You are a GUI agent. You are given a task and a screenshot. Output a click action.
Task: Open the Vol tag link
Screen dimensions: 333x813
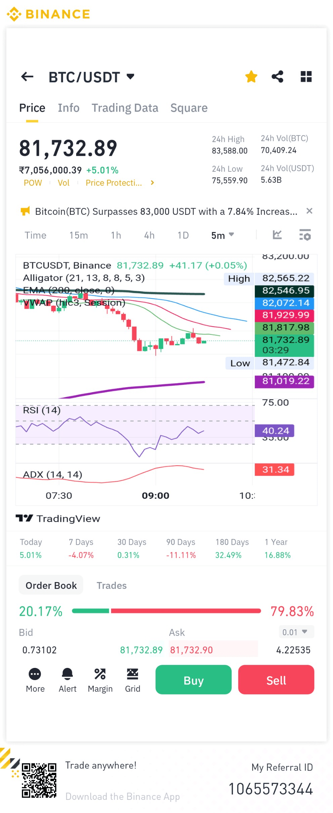63,183
